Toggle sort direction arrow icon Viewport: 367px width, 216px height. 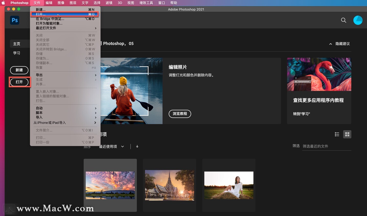click(137, 146)
